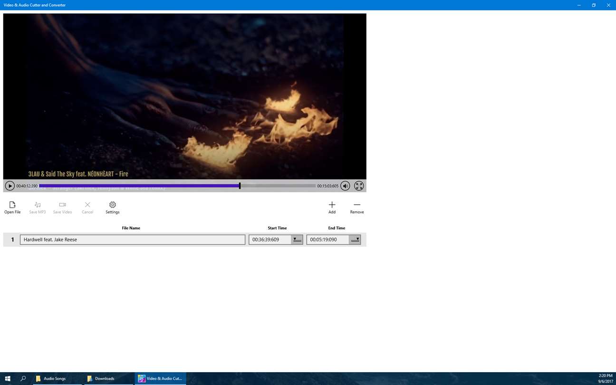Set Start Time marker dropdown button
The image size is (616, 385).
[x=297, y=240]
